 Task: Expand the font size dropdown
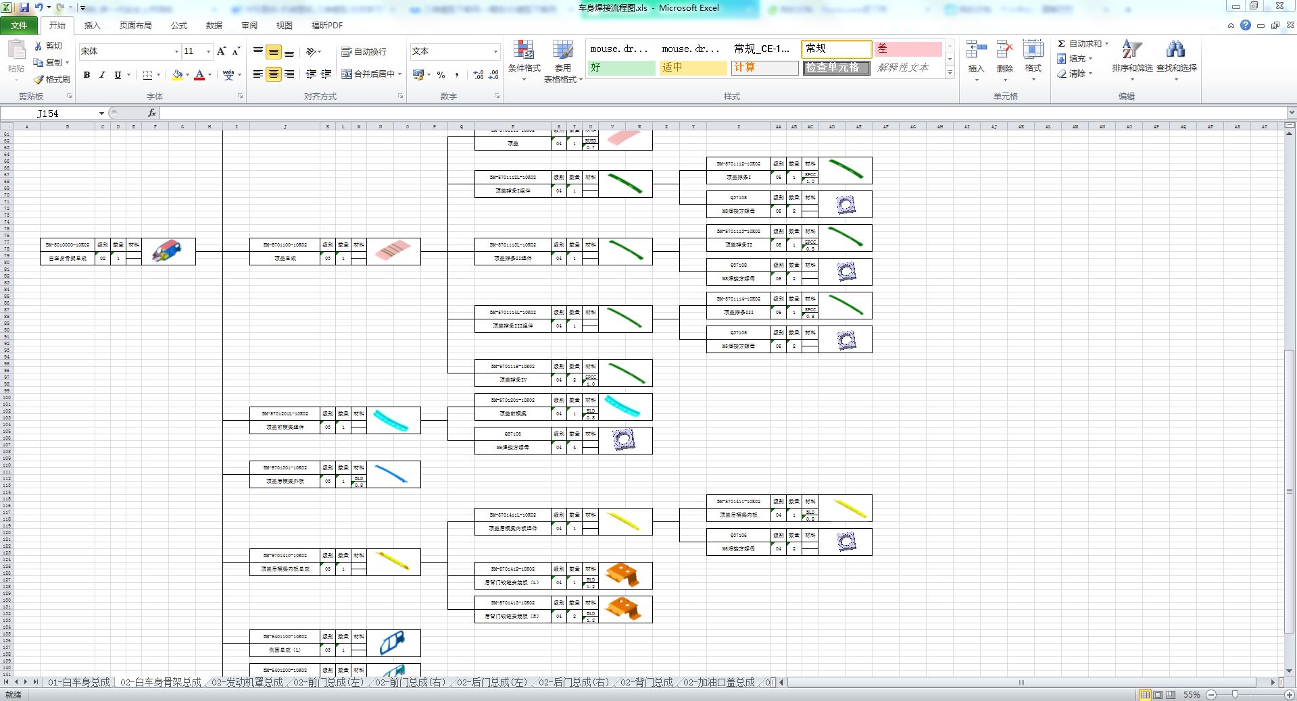tap(208, 51)
